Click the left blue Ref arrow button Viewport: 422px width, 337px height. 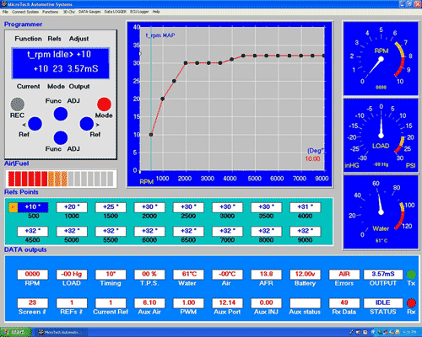[x=35, y=124]
